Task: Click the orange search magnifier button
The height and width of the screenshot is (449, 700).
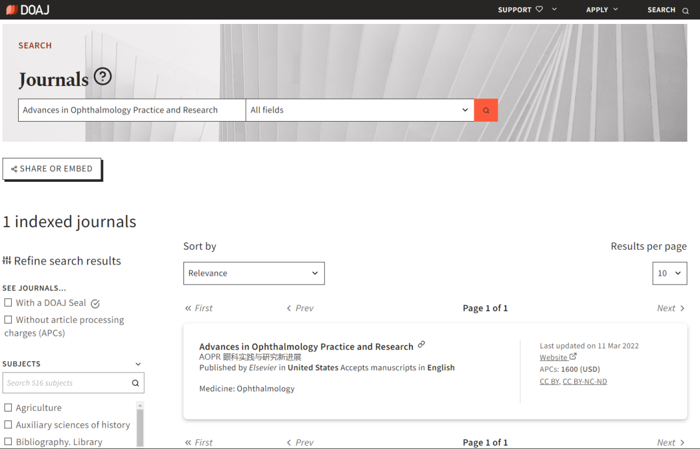Action: click(486, 111)
